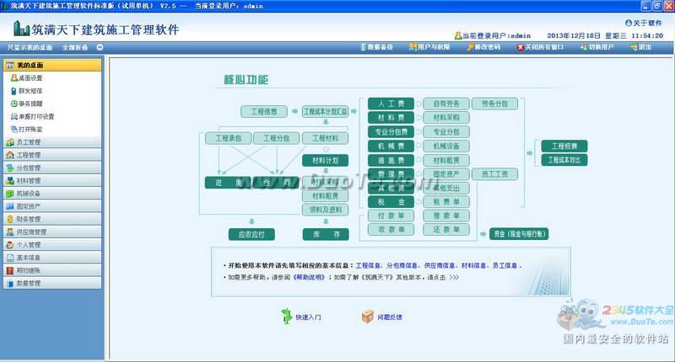Click the 供应商管理 person icon

(10, 232)
